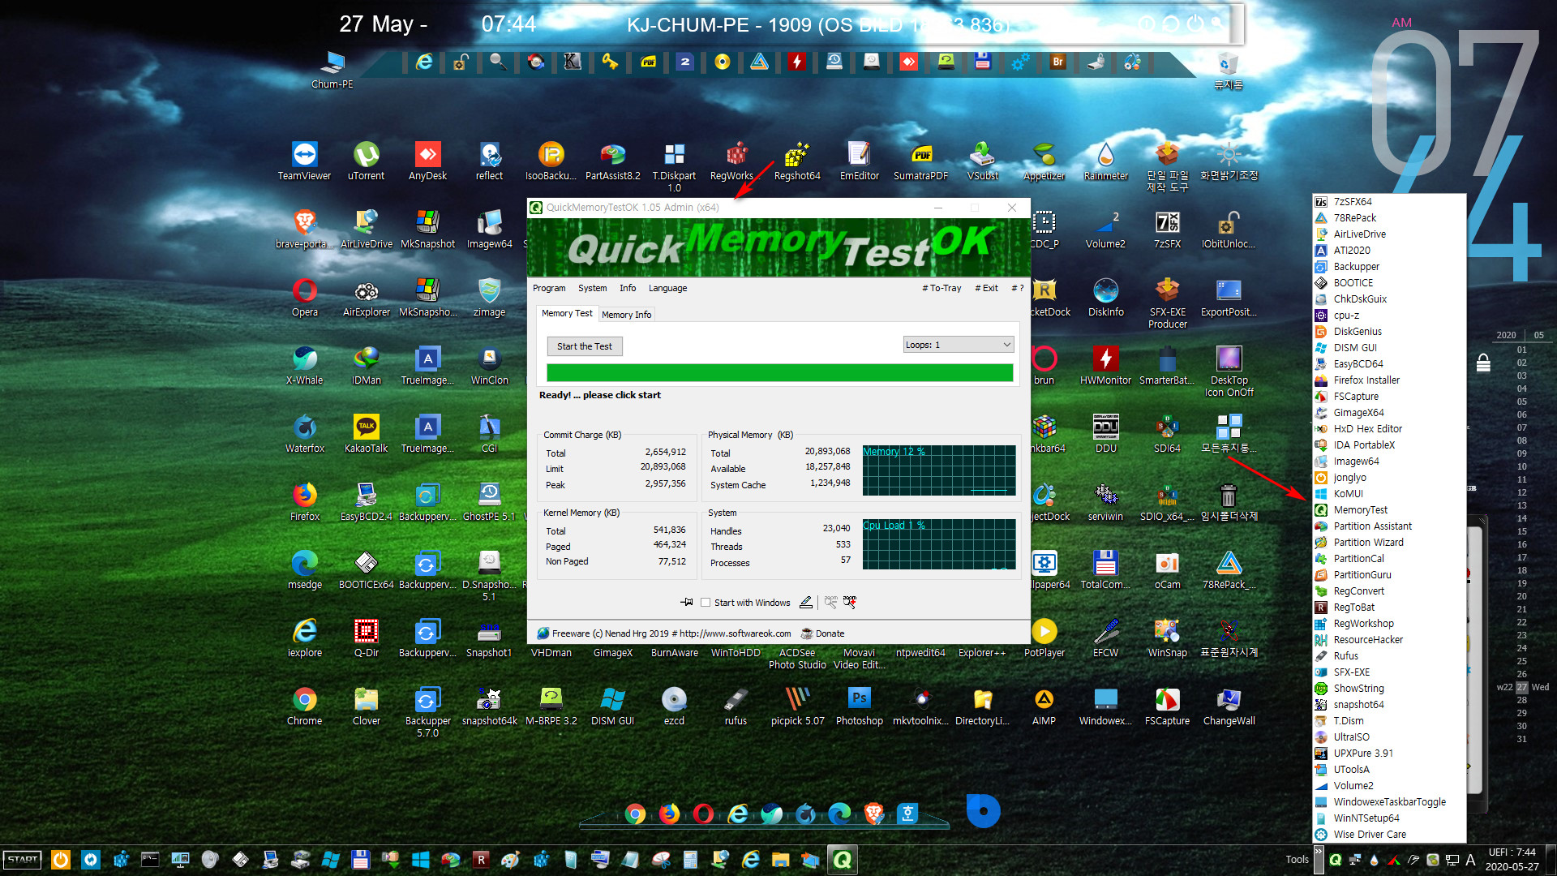Open the PotPlayer desktop icon
1557x876 pixels.
pyautogui.click(x=1044, y=638)
